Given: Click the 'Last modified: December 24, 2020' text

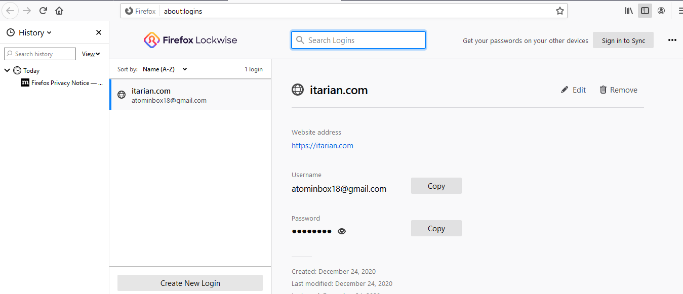Looking at the screenshot, I should tap(342, 284).
